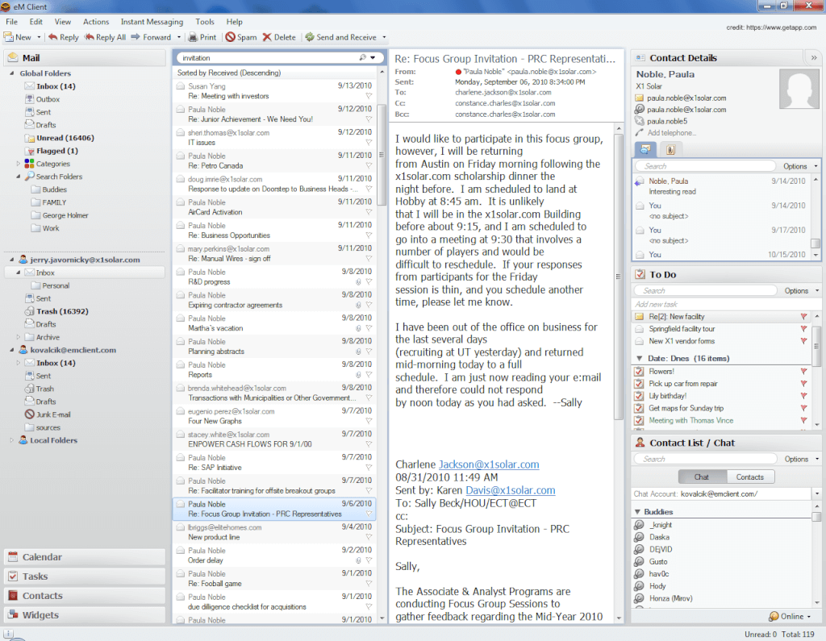826x641 pixels.
Task: Toggle flag on 'Springfield facility tour' task
Action: tap(804, 329)
